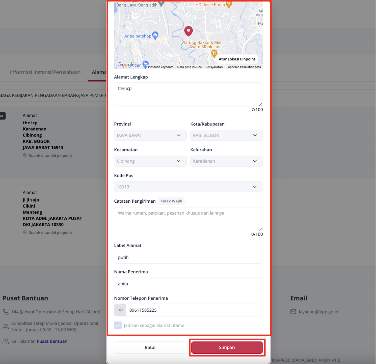Click the people icon beside Konsultasi Tatap Muka
This screenshot has height=364, width=376.
pos(6,326)
